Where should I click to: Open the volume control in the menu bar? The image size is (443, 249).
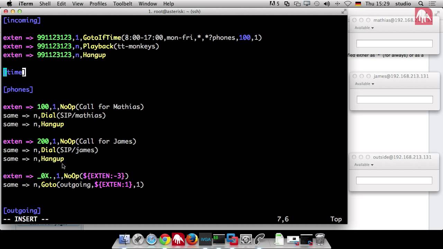tap(327, 4)
